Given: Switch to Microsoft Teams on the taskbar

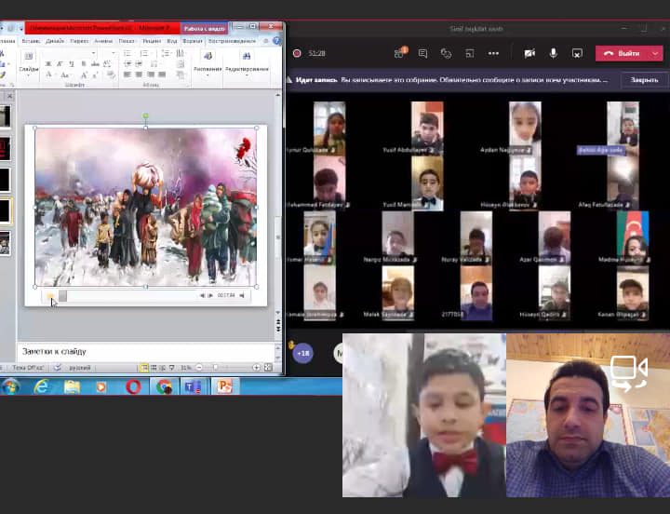Looking at the screenshot, I should pos(194,386).
